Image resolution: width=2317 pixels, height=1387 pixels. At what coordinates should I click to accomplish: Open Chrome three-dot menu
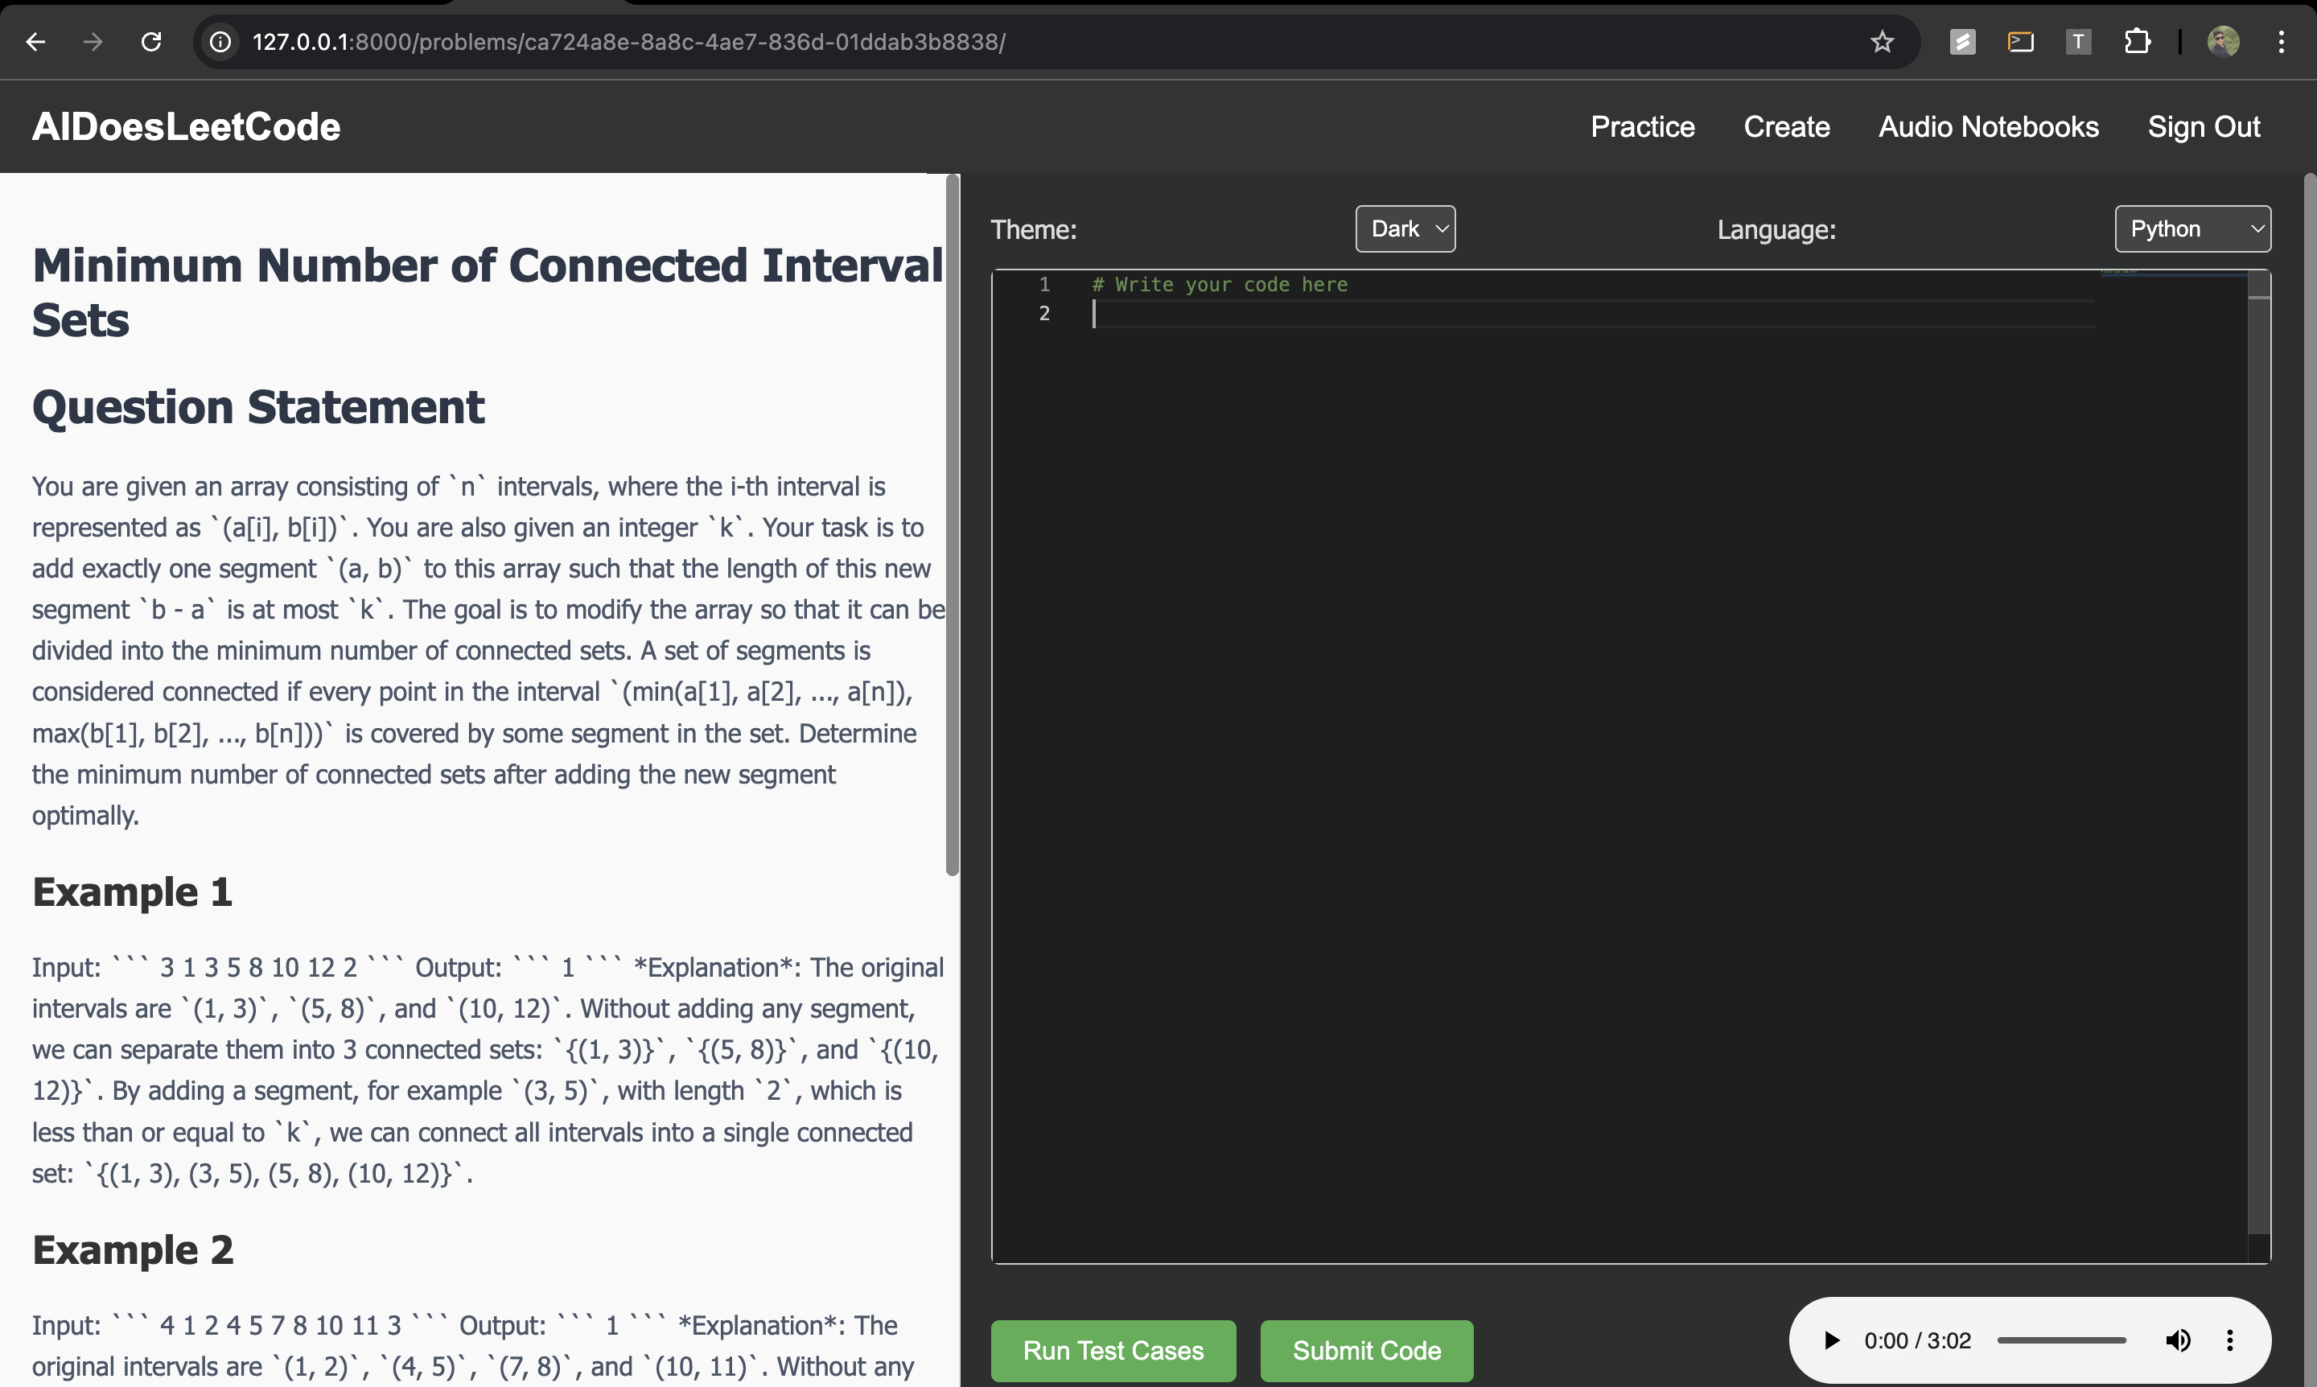(x=2281, y=42)
